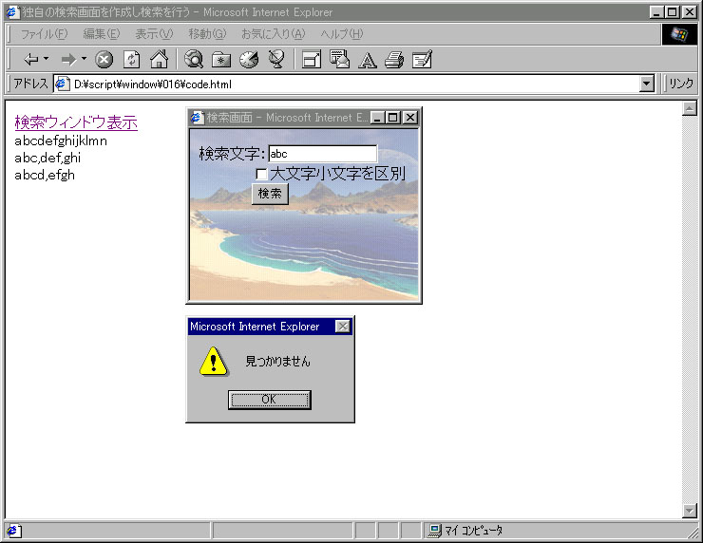Open the Forward history dropdown arrow
Viewport: 703px width, 543px height.
tap(84, 59)
